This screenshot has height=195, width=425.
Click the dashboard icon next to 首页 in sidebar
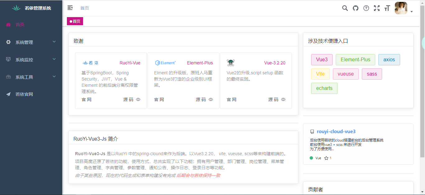point(8,25)
